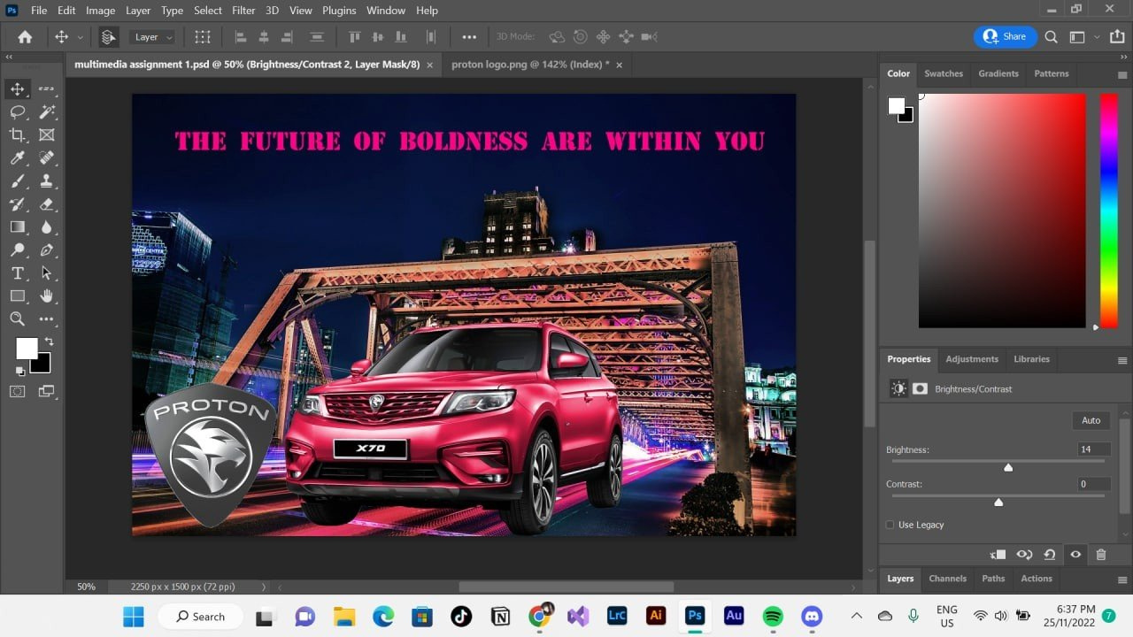The height and width of the screenshot is (637, 1133).
Task: Choose the Clone Stamp tool
Action: click(47, 180)
